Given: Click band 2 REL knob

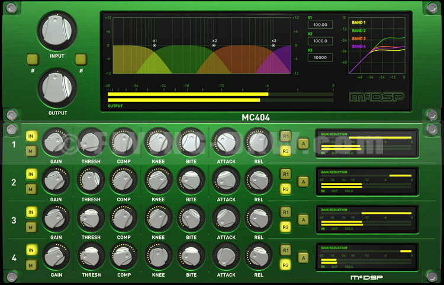Looking at the screenshot, I should click(258, 181).
